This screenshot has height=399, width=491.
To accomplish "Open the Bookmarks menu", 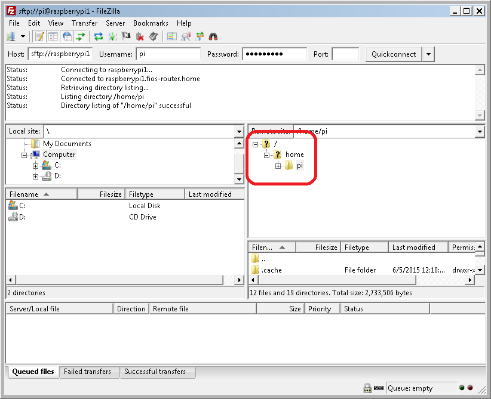I will pos(151,23).
